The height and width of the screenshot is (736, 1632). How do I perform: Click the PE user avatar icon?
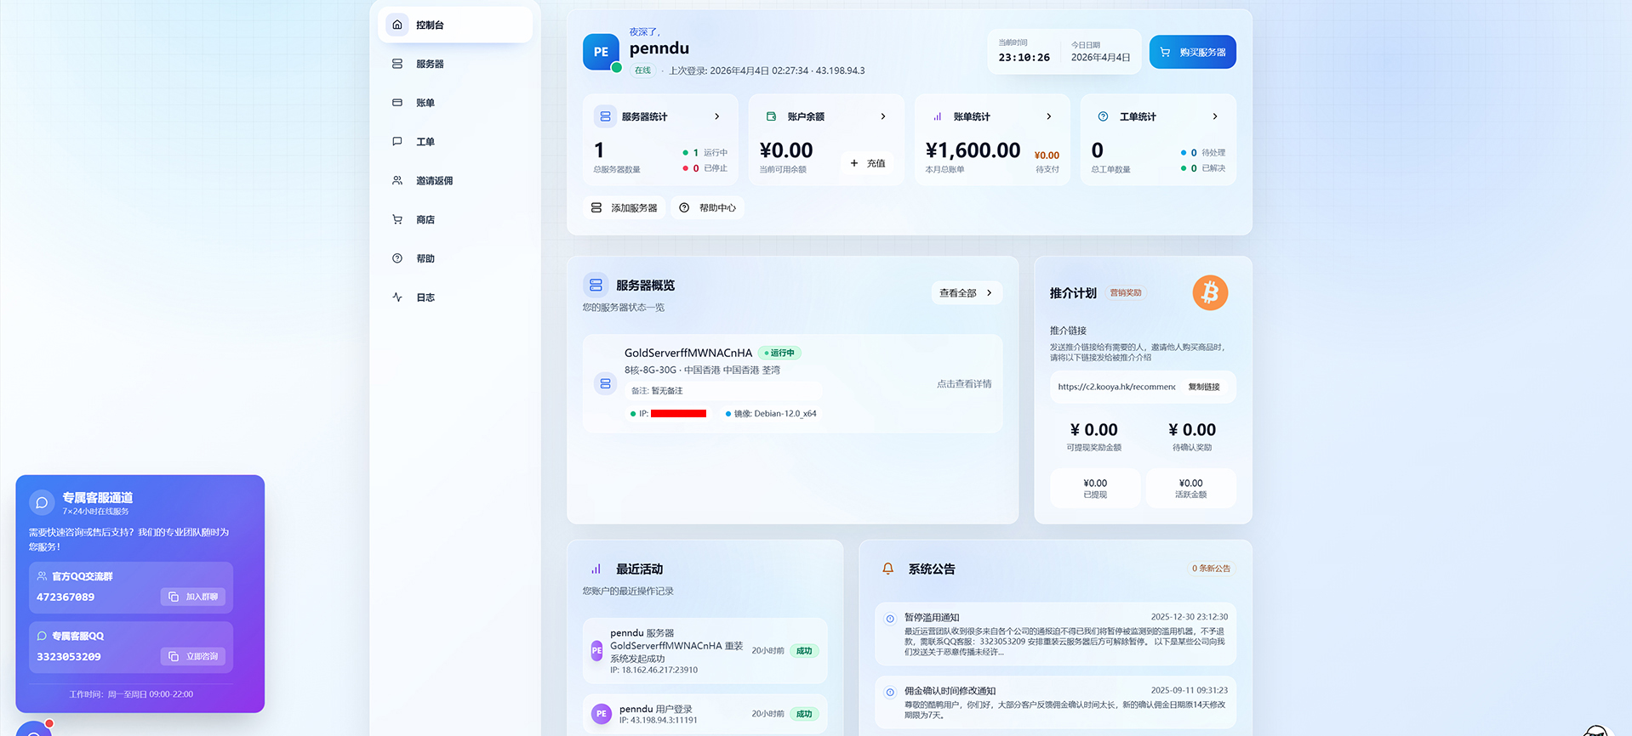(x=601, y=52)
